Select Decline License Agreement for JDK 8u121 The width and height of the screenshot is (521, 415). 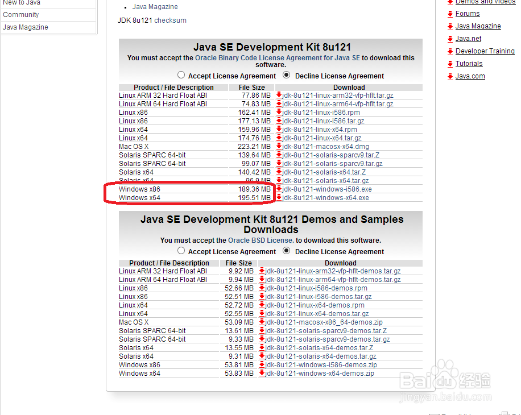click(287, 75)
